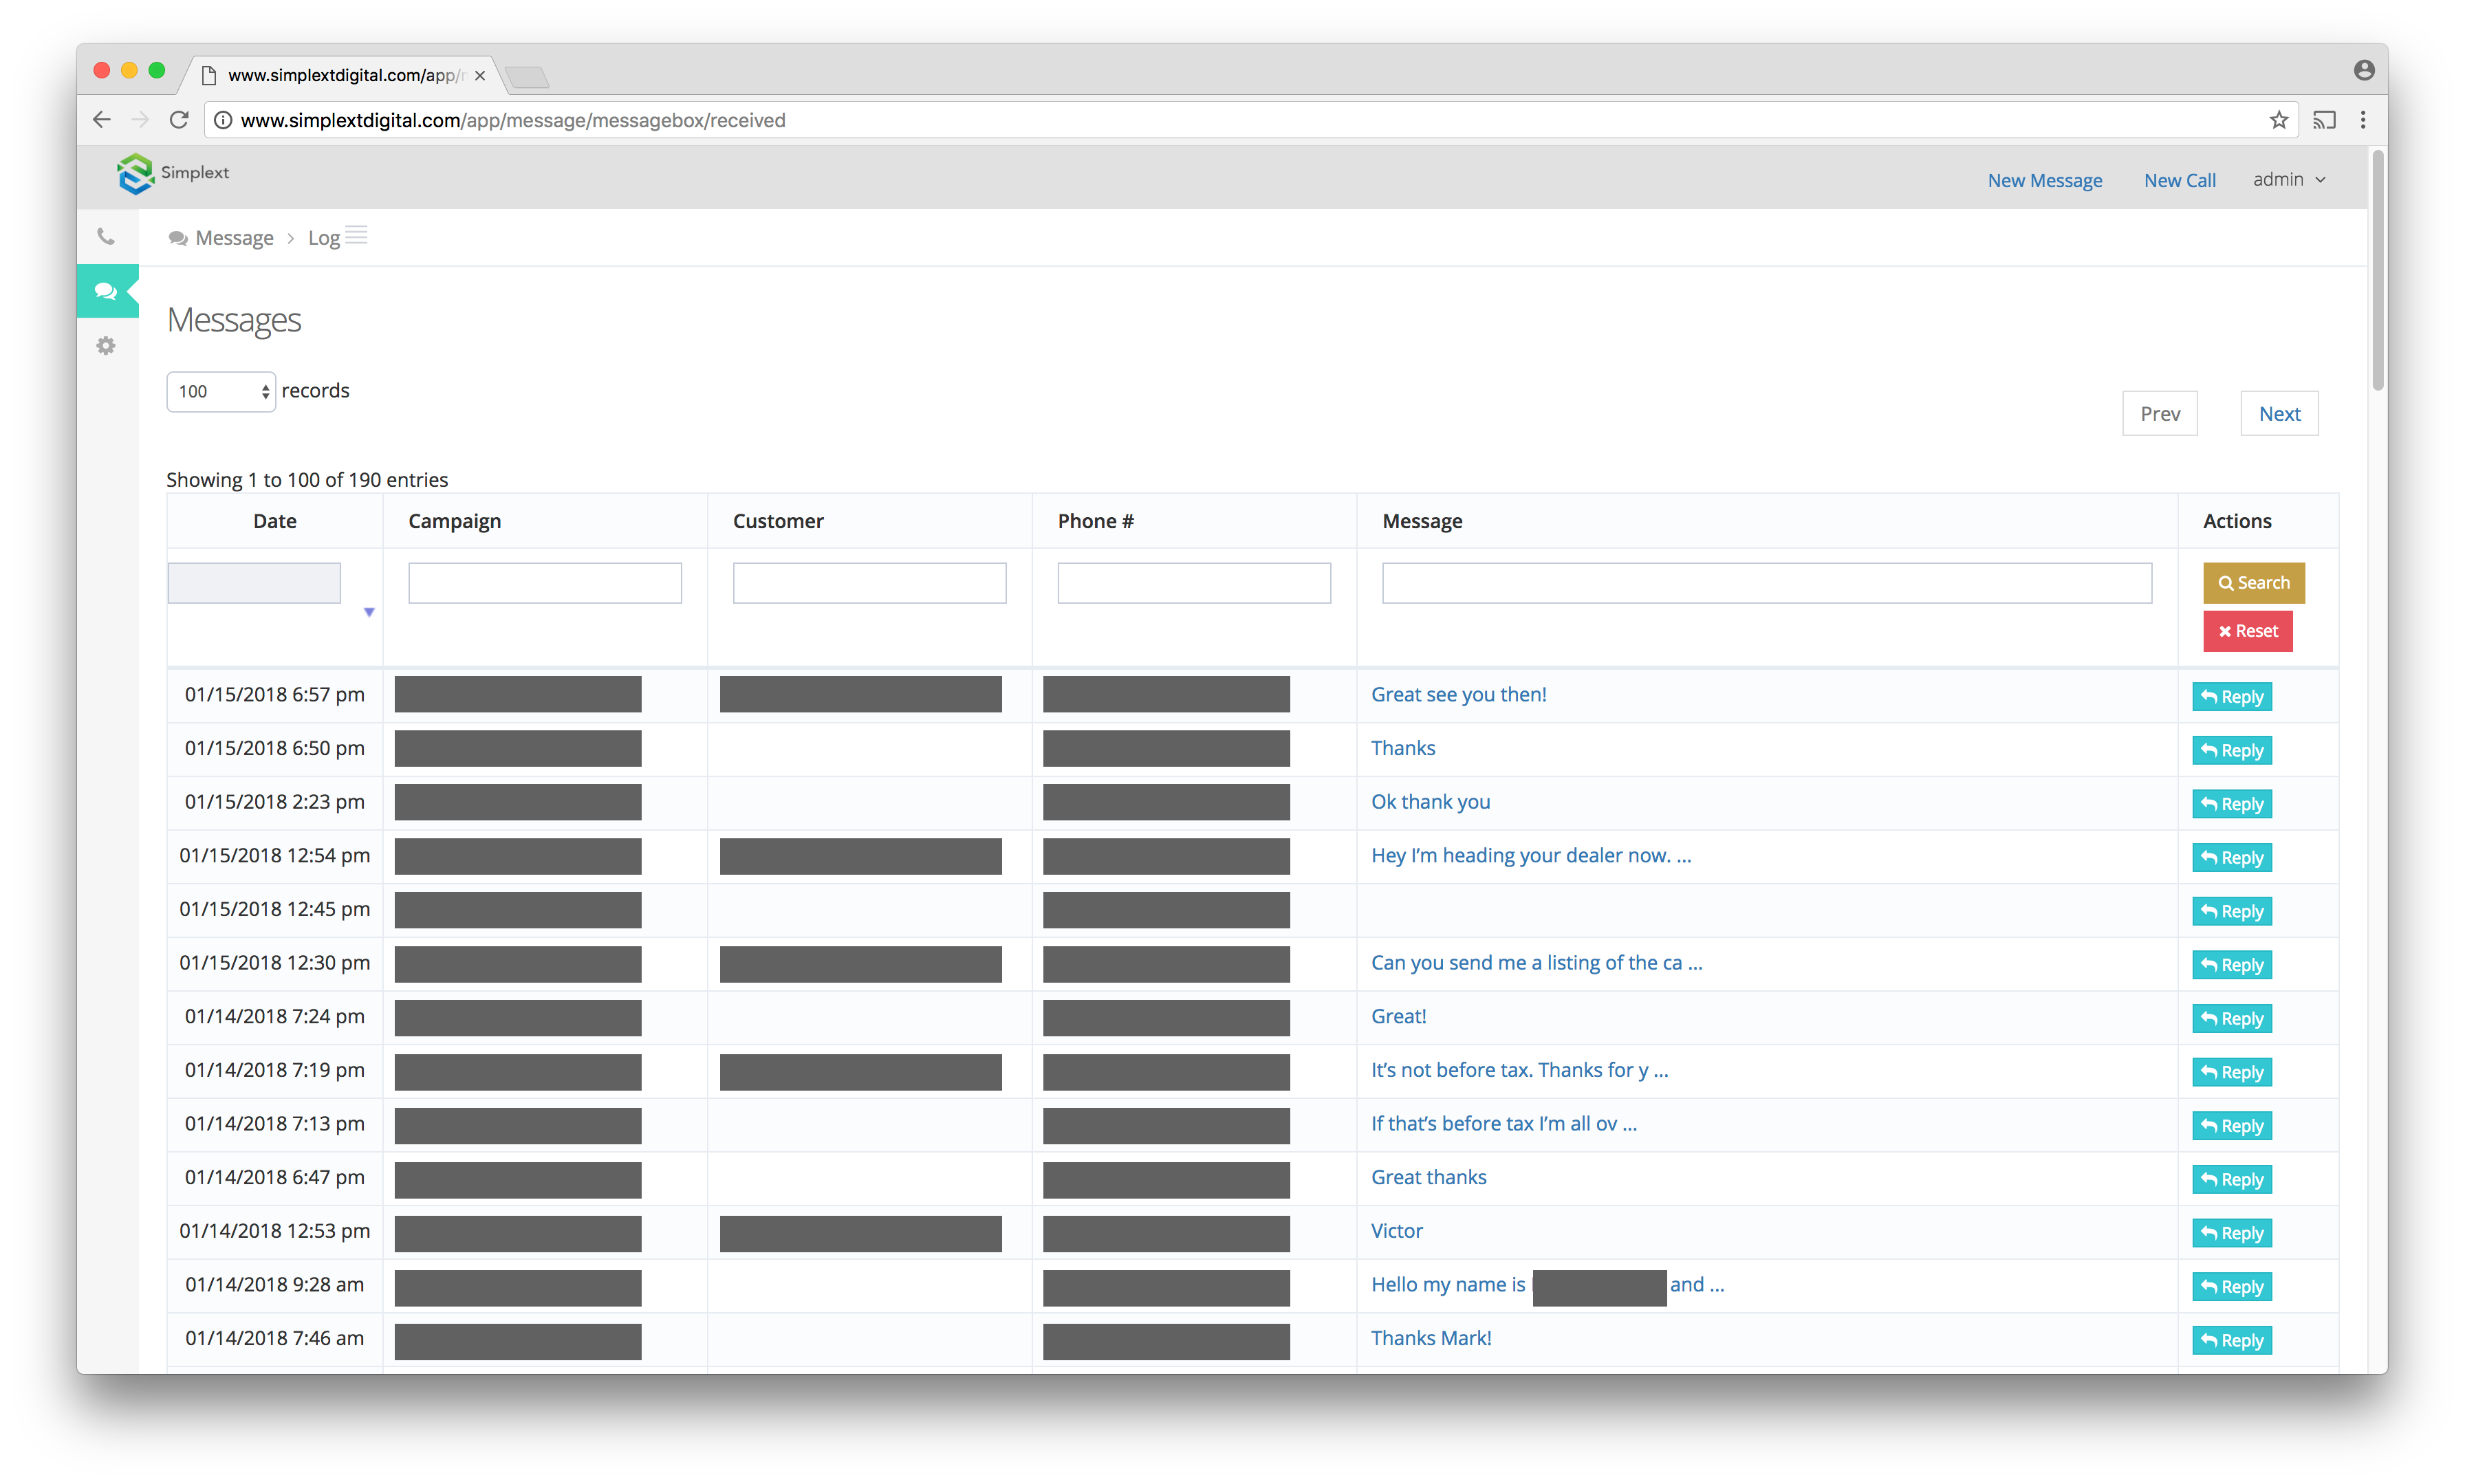Image resolution: width=2465 pixels, height=1484 pixels.
Task: Bookmark page with the star icon
Action: click(2278, 120)
